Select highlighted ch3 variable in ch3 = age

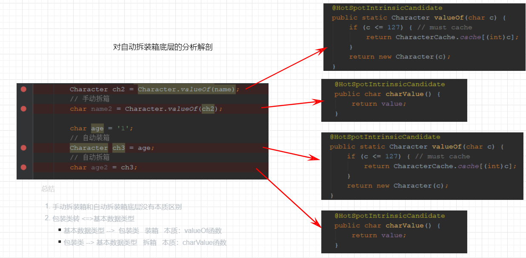point(119,148)
